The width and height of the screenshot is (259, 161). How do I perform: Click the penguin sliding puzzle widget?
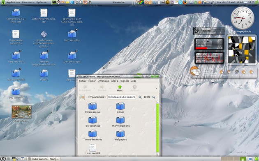(242, 50)
